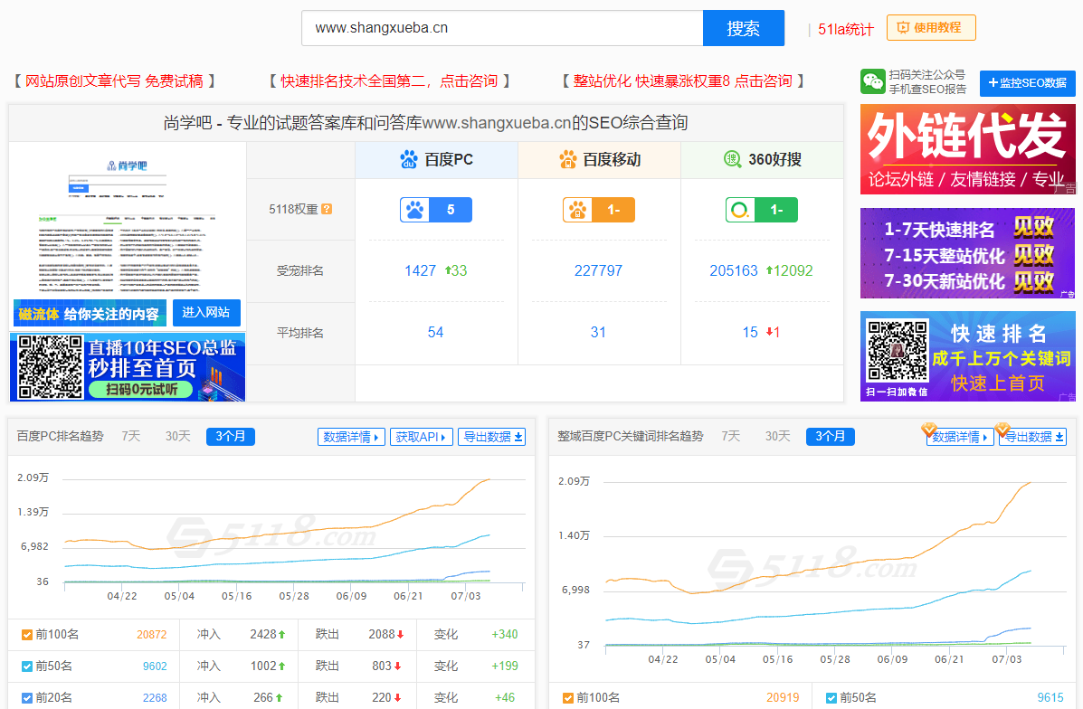Click the 使用教程 button
The width and height of the screenshot is (1083, 709).
pos(931,28)
